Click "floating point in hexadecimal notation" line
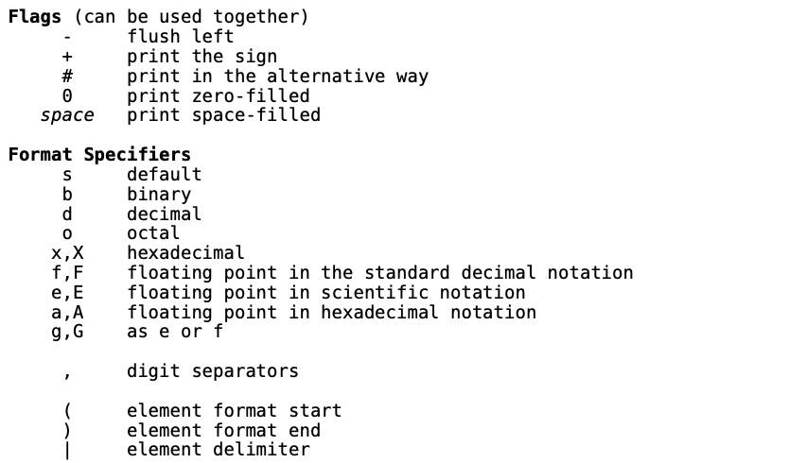The height and width of the screenshot is (463, 789). click(331, 312)
